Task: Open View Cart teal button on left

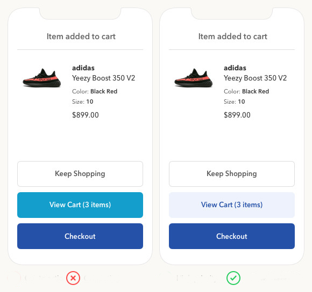Action: coord(80,205)
